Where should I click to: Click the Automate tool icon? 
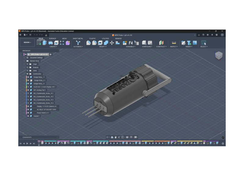point(78,43)
